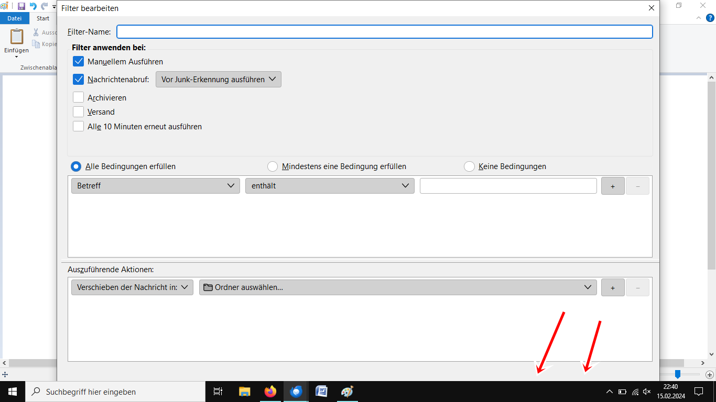
Task: Close the Filter bearbeiten dialog
Action: pos(652,8)
